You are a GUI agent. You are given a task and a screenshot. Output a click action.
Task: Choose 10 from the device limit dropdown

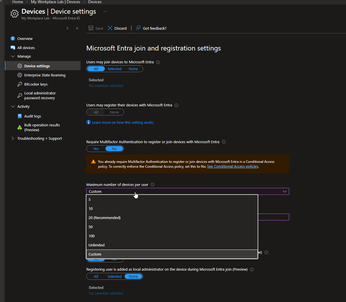click(x=172, y=208)
